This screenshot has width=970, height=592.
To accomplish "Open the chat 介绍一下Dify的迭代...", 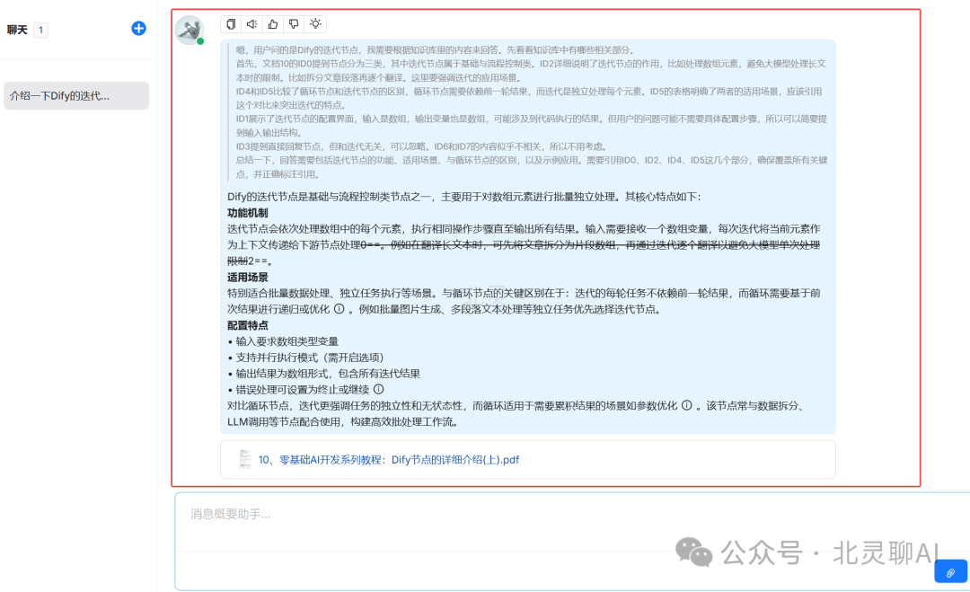I will (x=76, y=96).
